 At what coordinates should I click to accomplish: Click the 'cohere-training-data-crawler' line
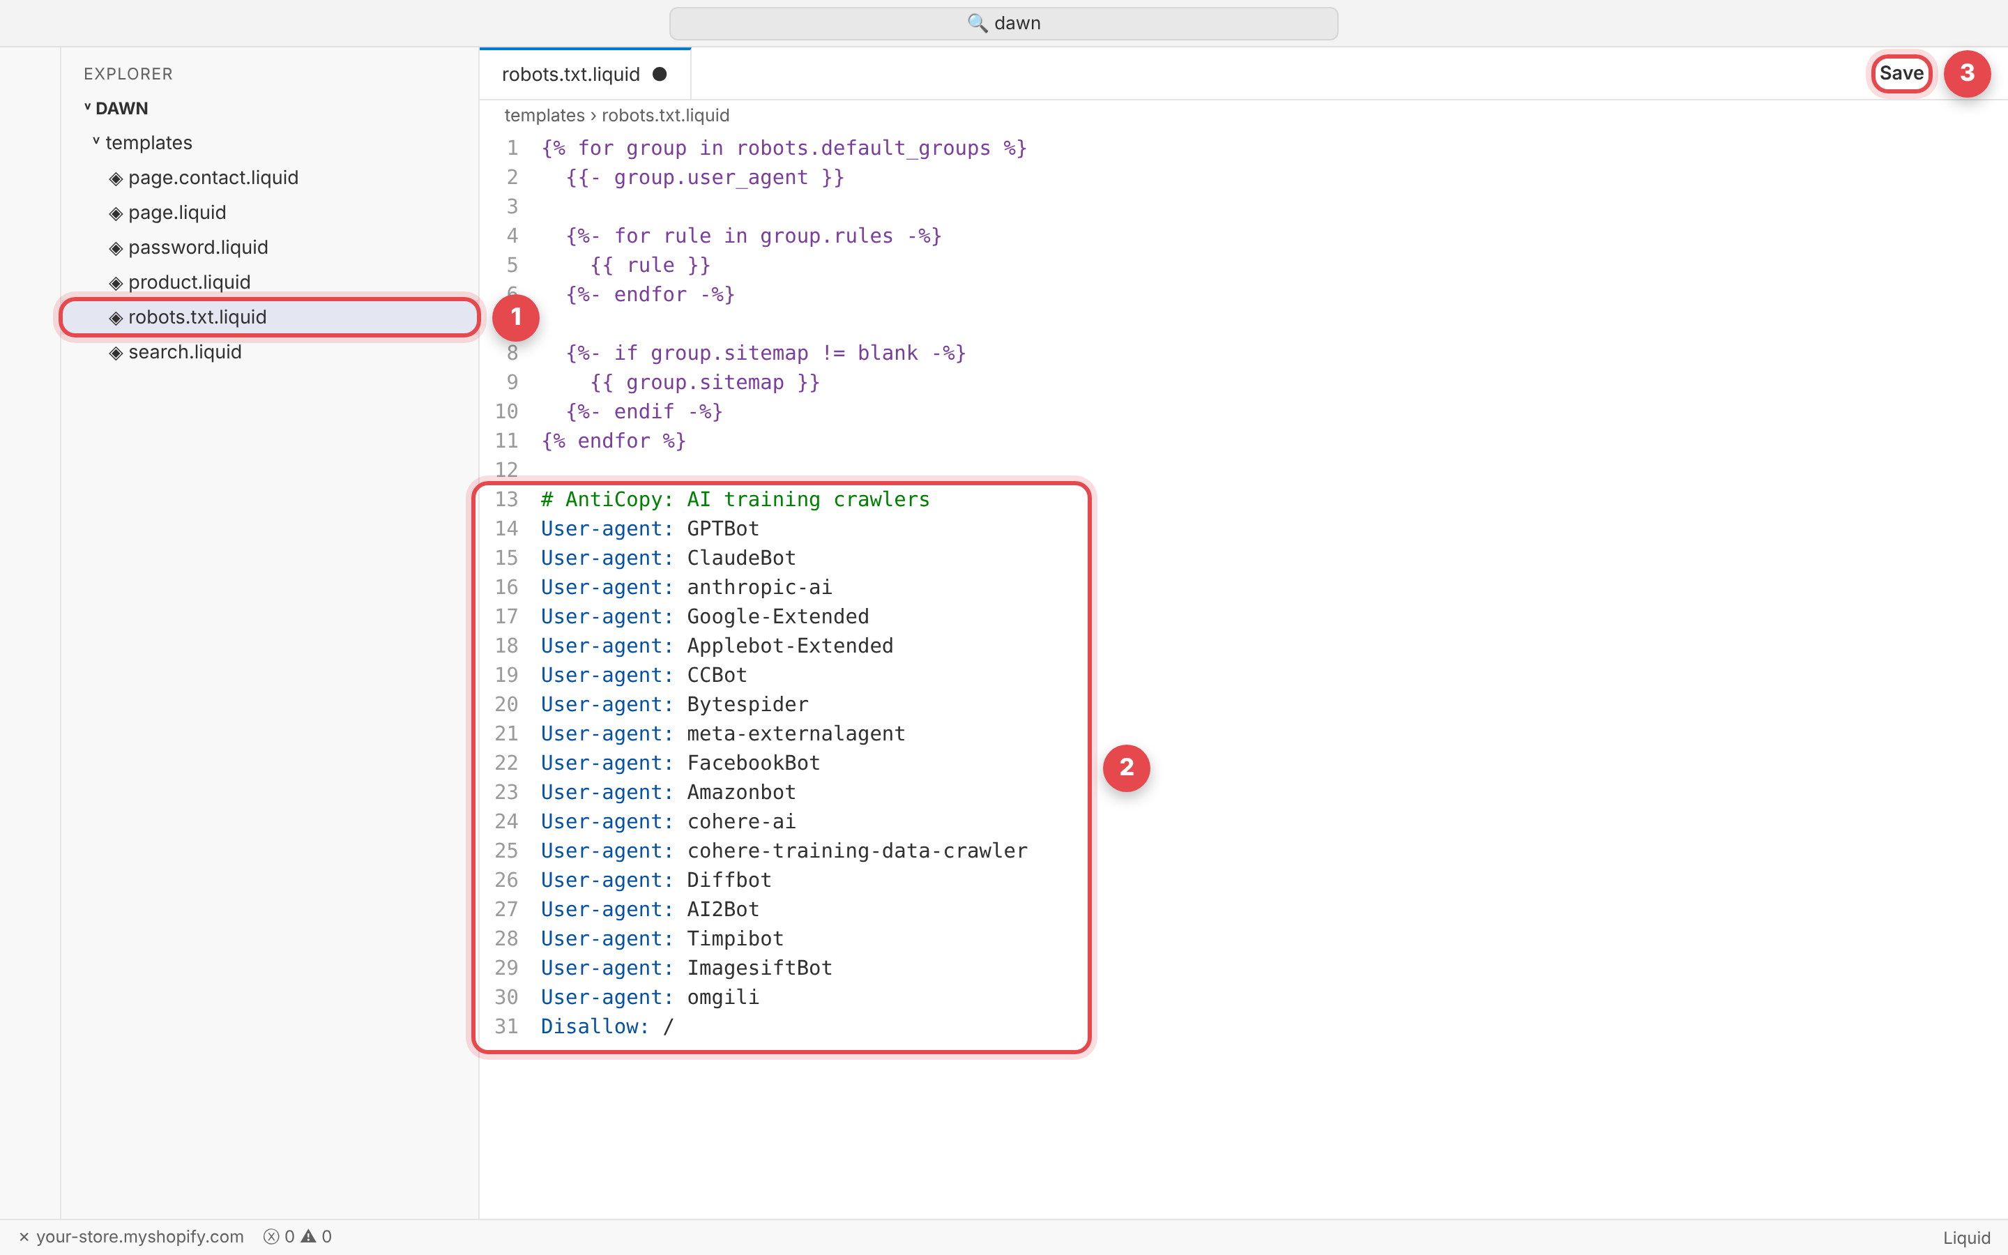[784, 851]
